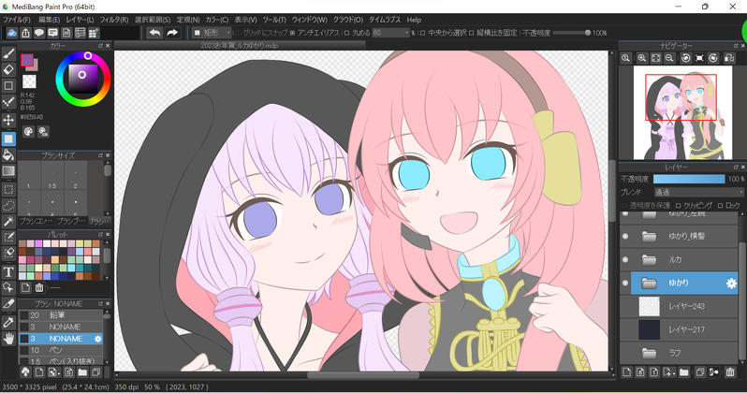The width and height of the screenshot is (747, 393).
Task: Expand the ルカ layer folder
Action: pyautogui.click(x=649, y=259)
